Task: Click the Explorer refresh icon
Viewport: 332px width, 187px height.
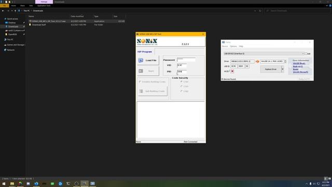Action: coord(260,11)
